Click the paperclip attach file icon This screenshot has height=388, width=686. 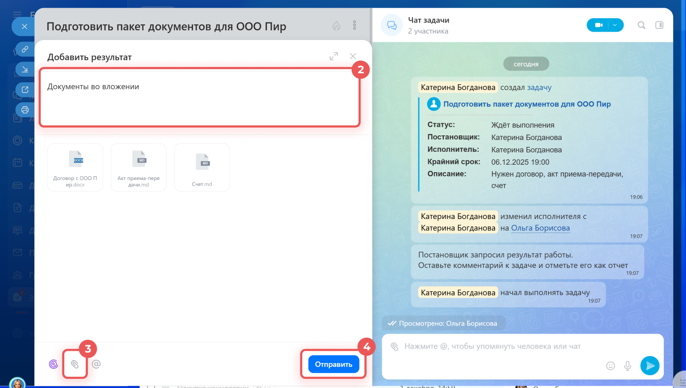[75, 364]
